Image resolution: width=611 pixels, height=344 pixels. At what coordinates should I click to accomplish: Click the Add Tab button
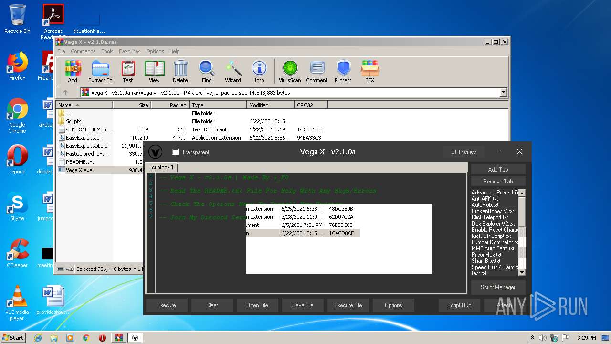tap(498, 169)
